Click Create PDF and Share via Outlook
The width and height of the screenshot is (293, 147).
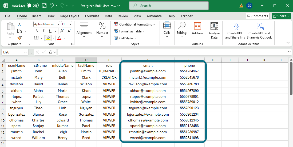[x=259, y=31]
